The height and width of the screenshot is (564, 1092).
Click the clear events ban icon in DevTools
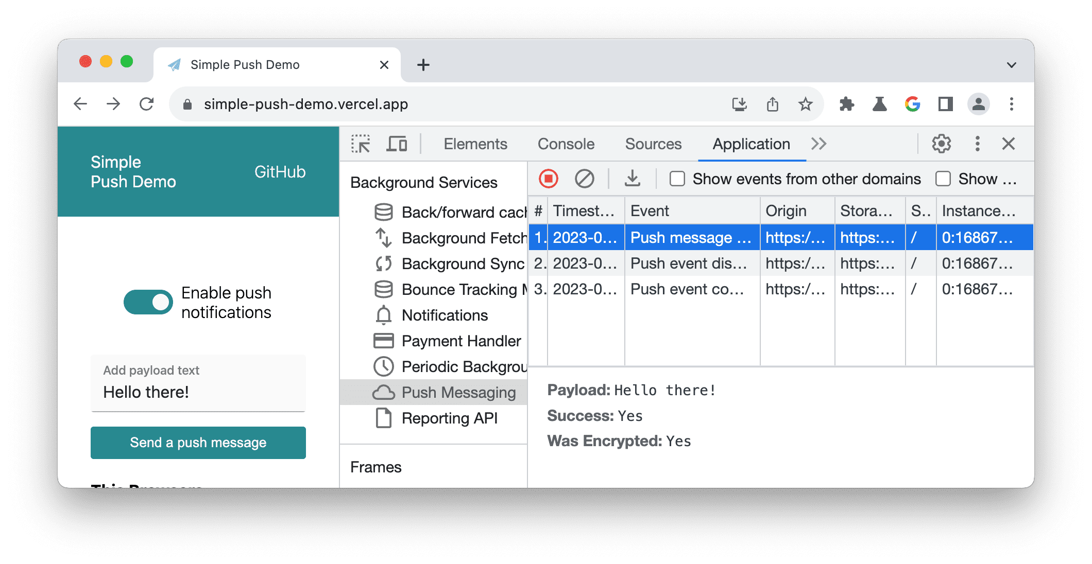(585, 179)
